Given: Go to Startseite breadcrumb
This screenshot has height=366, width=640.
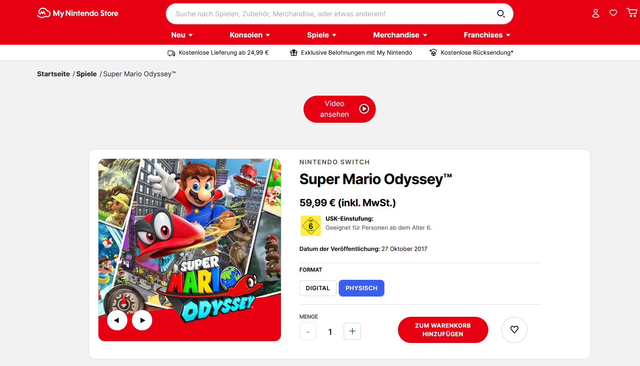Looking at the screenshot, I should coord(53,74).
